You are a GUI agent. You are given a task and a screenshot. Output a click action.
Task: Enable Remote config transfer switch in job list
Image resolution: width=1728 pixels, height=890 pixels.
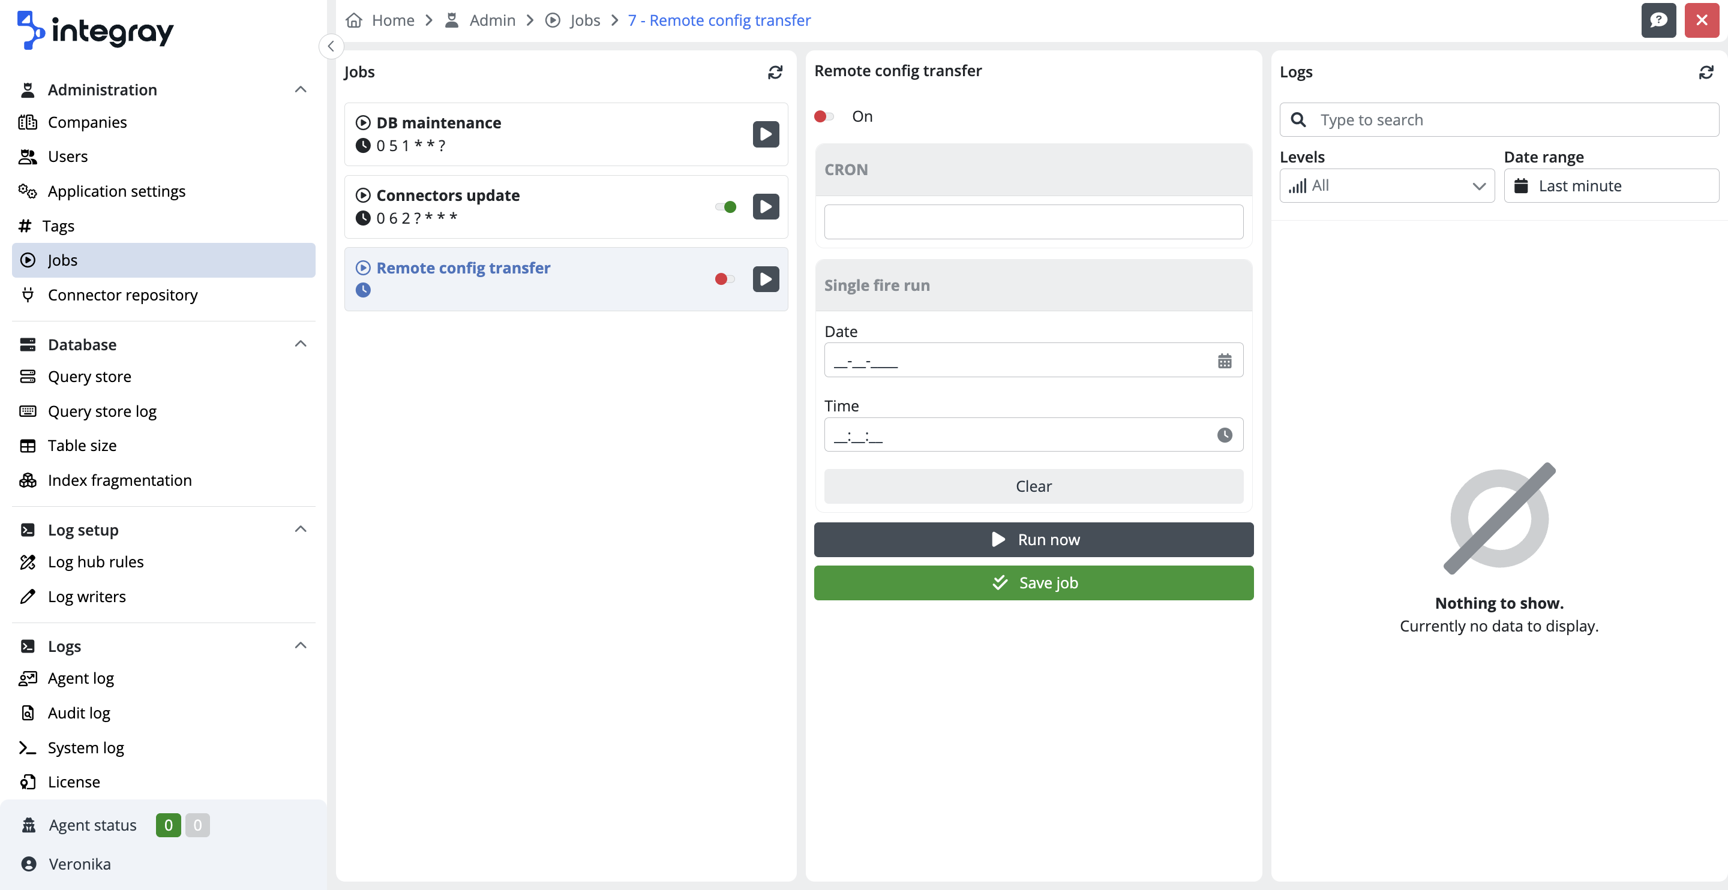click(724, 279)
